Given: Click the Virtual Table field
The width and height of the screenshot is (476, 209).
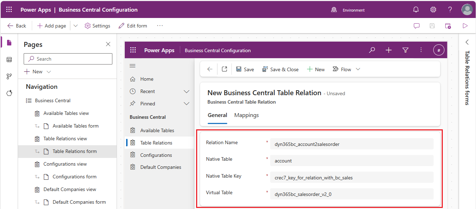Looking at the screenshot, I should (x=352, y=194).
